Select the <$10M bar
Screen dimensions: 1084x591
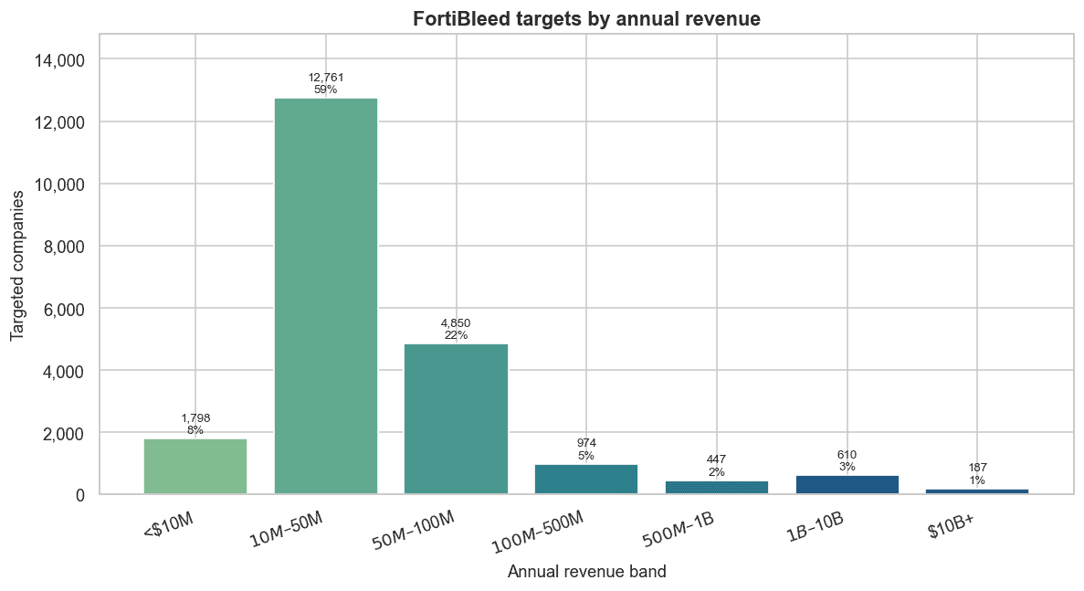[x=195, y=467]
